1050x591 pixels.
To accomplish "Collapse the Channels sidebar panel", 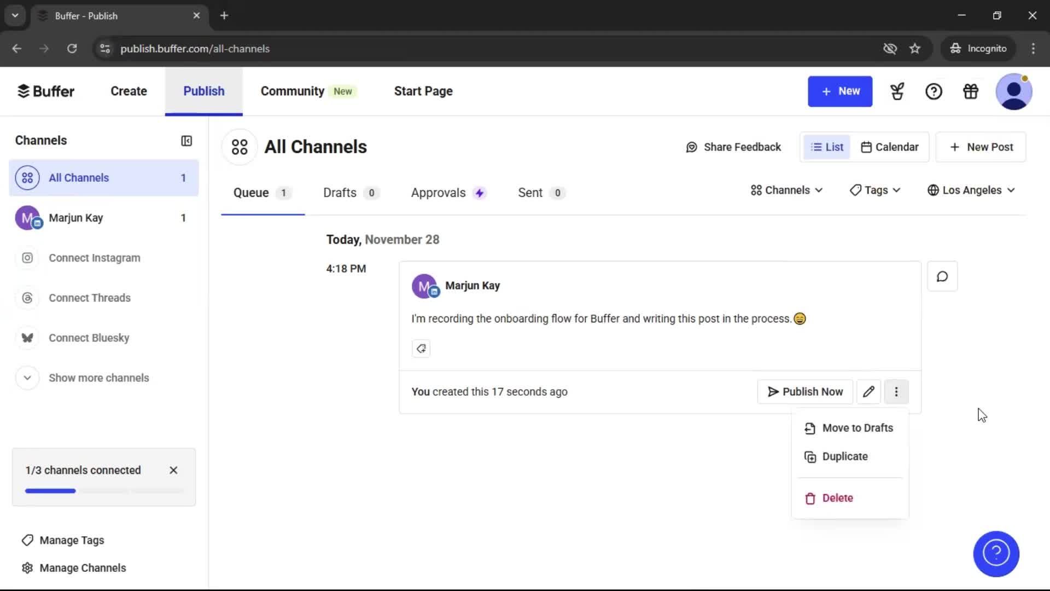I will (x=186, y=141).
